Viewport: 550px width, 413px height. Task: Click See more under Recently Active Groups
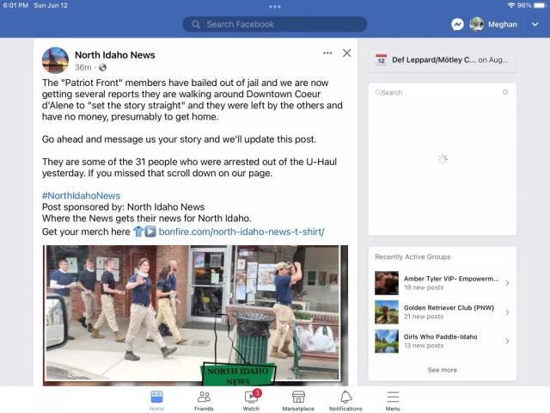click(x=442, y=370)
